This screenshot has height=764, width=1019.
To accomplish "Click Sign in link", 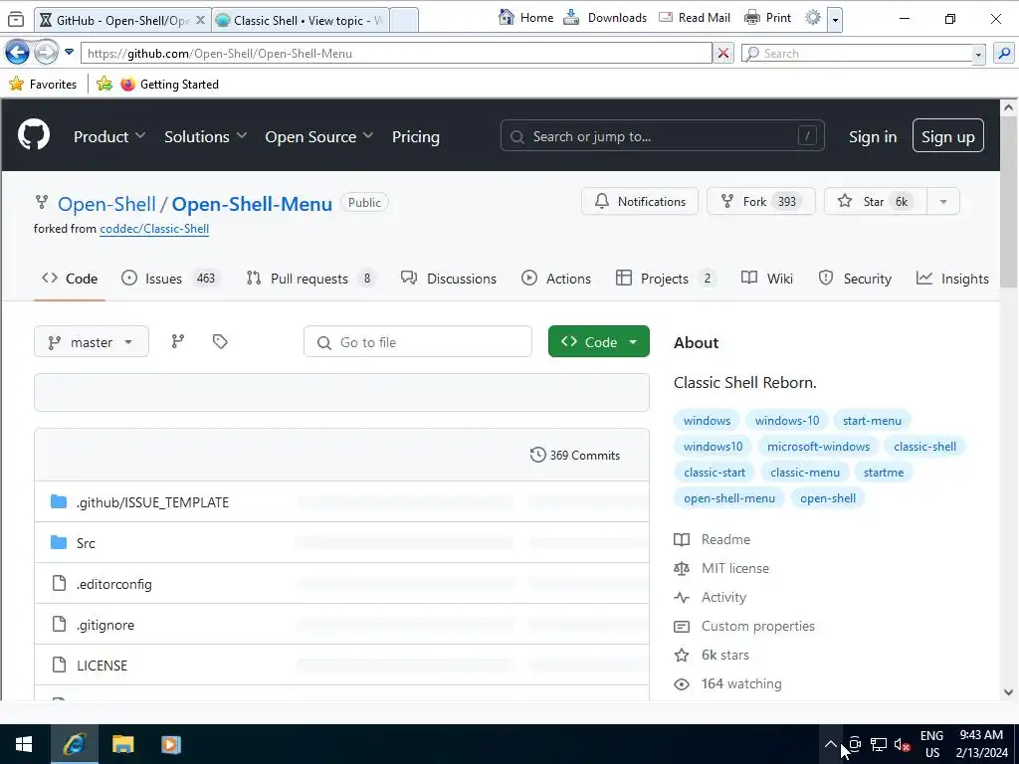I will pyautogui.click(x=872, y=136).
